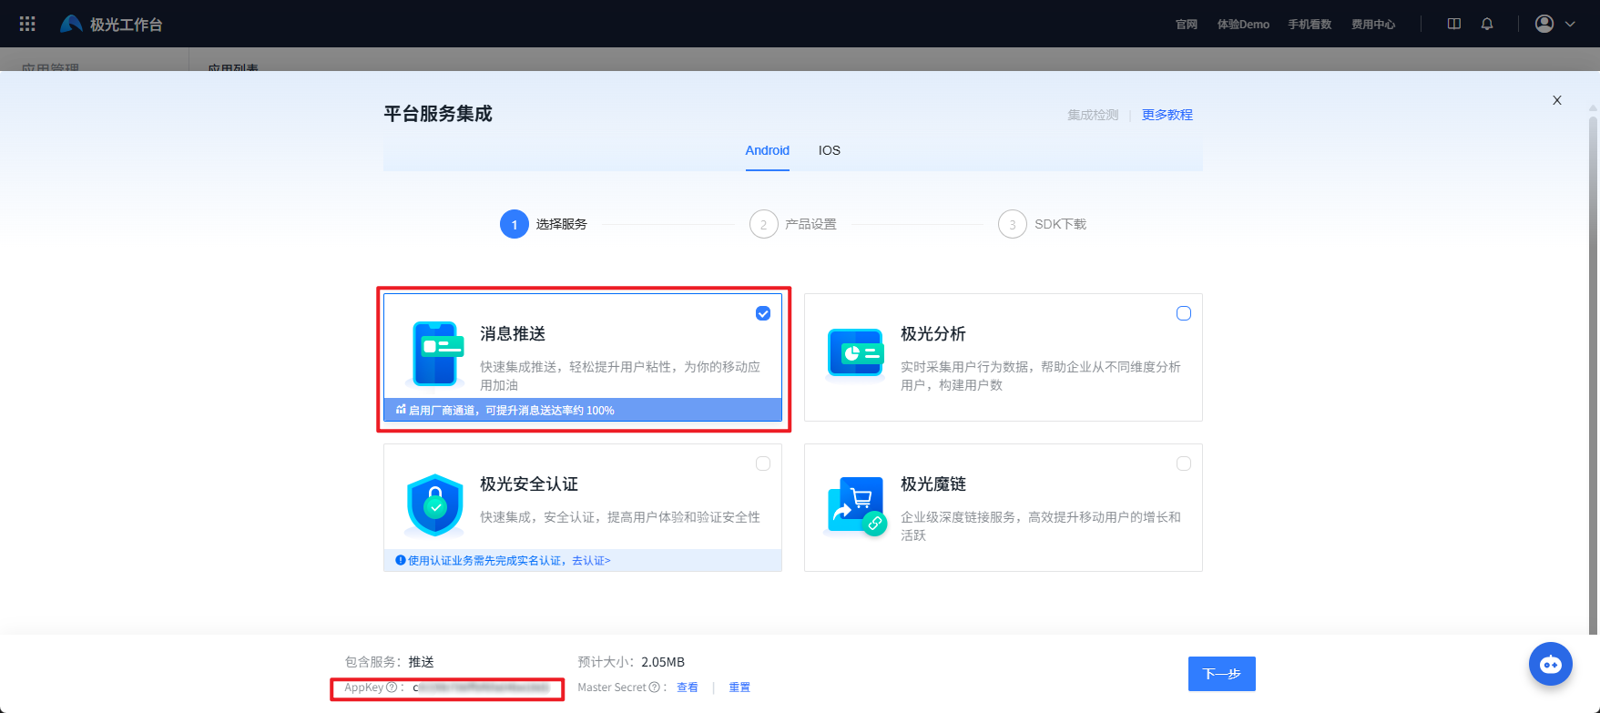Open 体验Demo in top navigation

pos(1243,24)
